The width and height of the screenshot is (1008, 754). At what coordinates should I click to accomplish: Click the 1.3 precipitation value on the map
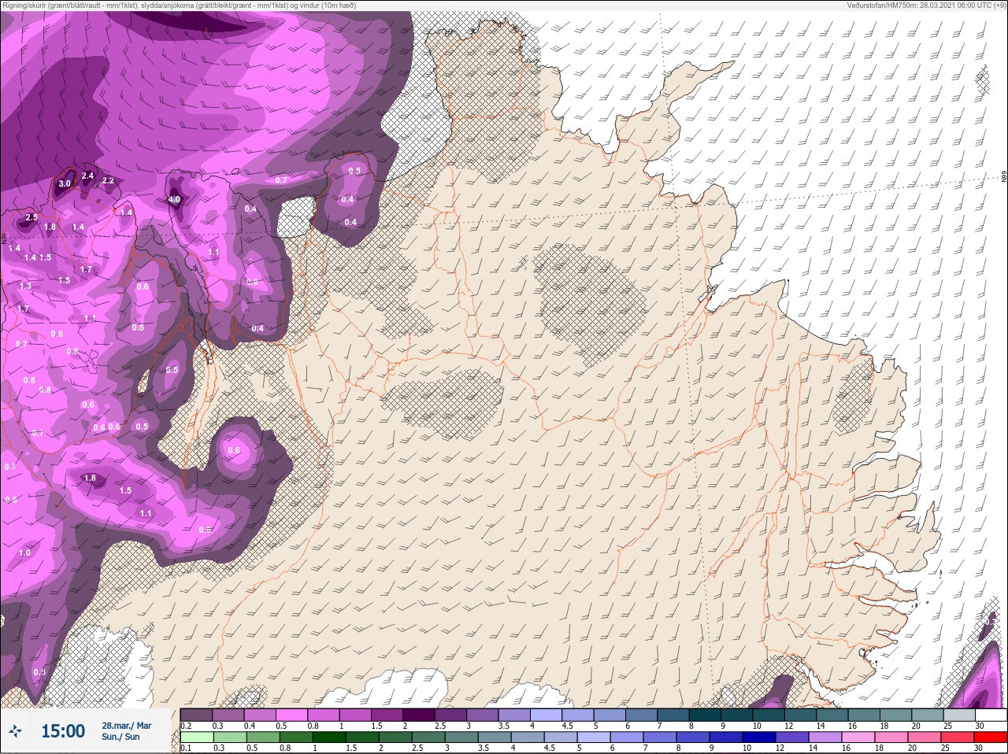26,286
